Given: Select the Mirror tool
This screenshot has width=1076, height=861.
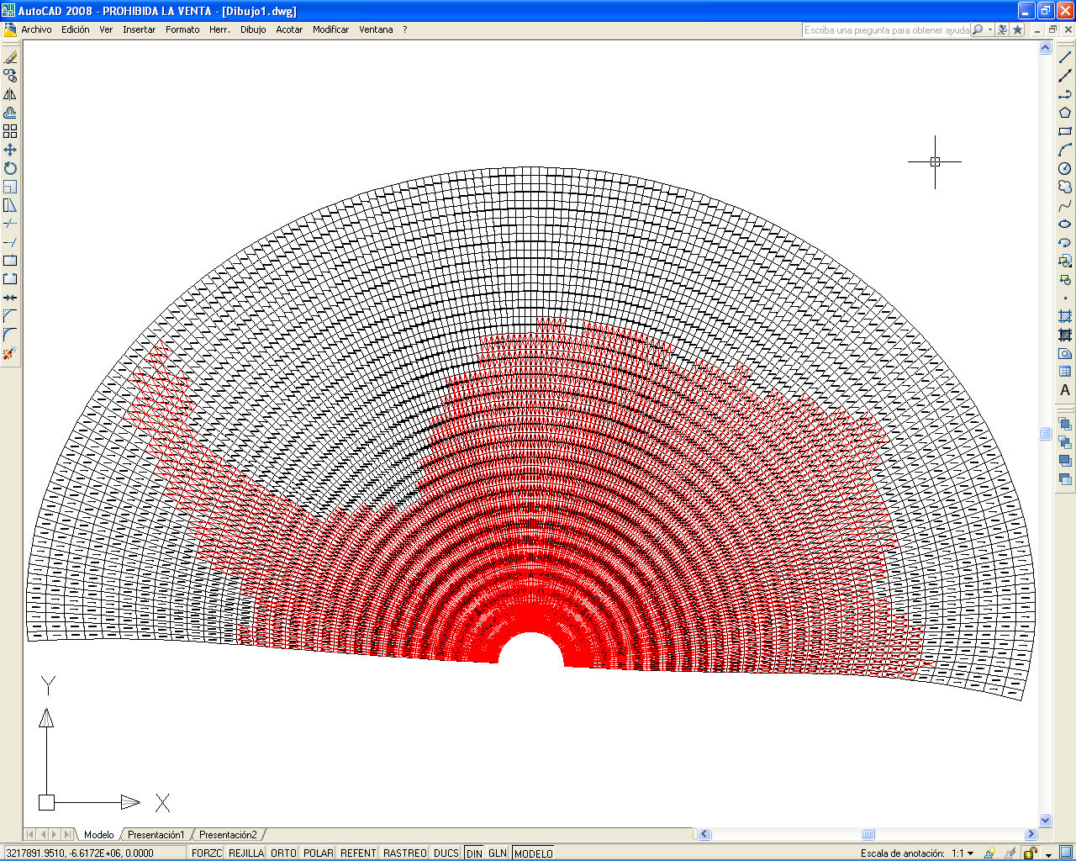Looking at the screenshot, I should click(10, 94).
